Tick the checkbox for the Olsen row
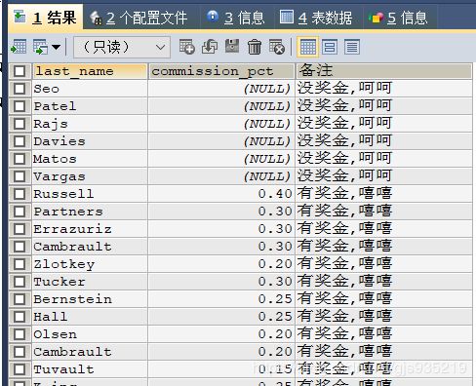 tap(20, 334)
